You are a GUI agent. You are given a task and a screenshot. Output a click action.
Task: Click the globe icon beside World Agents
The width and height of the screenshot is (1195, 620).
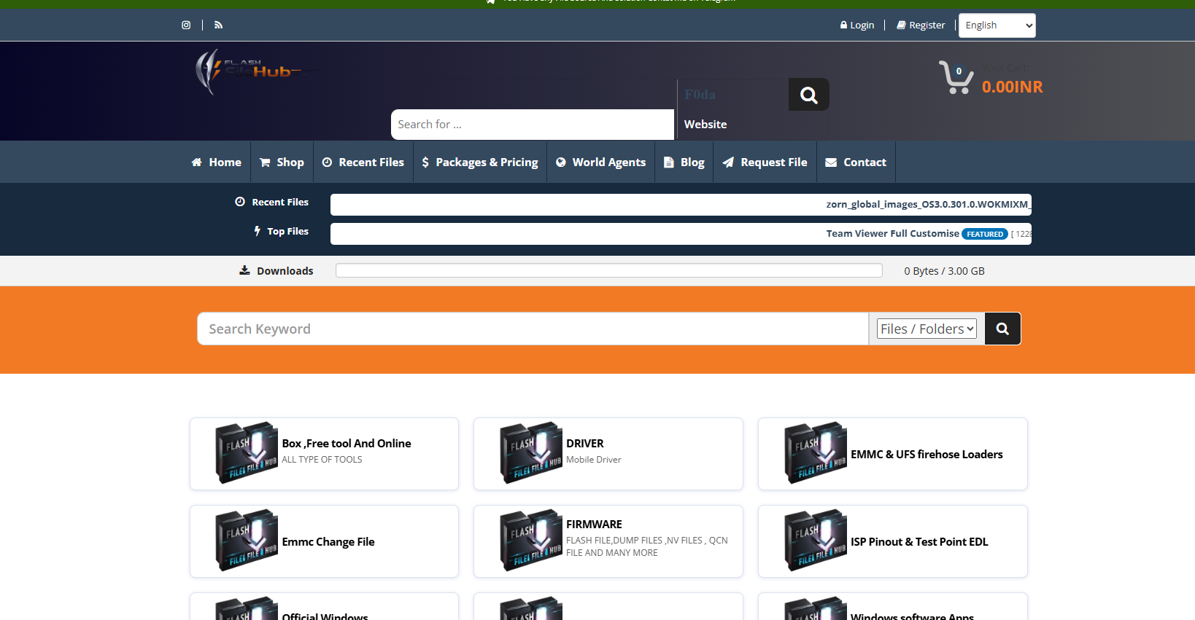(x=561, y=162)
